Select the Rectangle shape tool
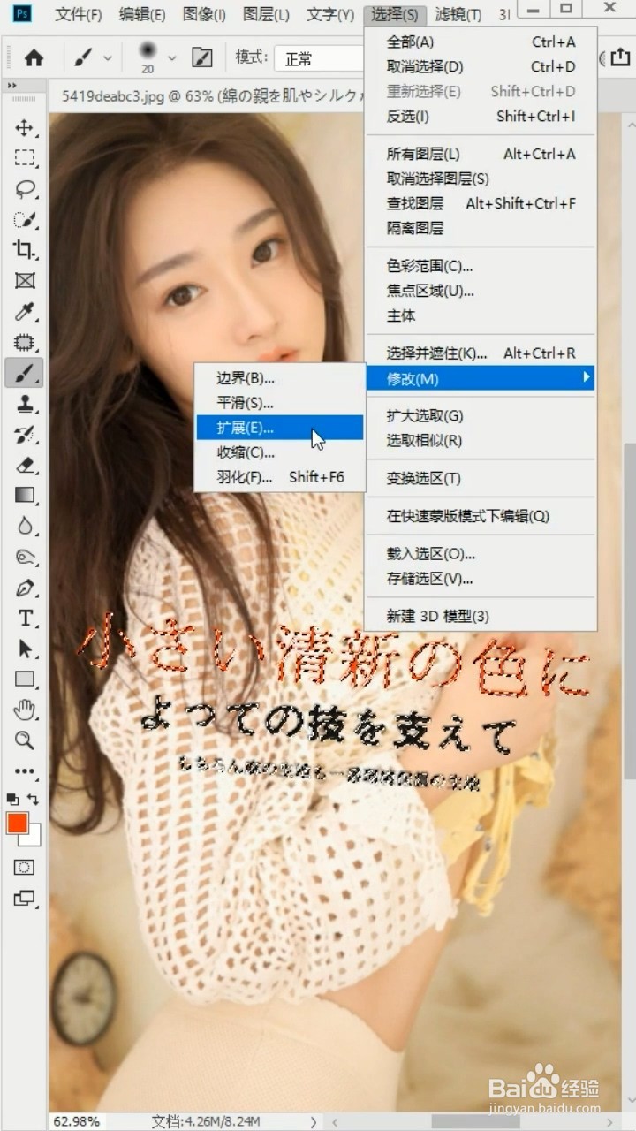636x1131 pixels. (25, 679)
